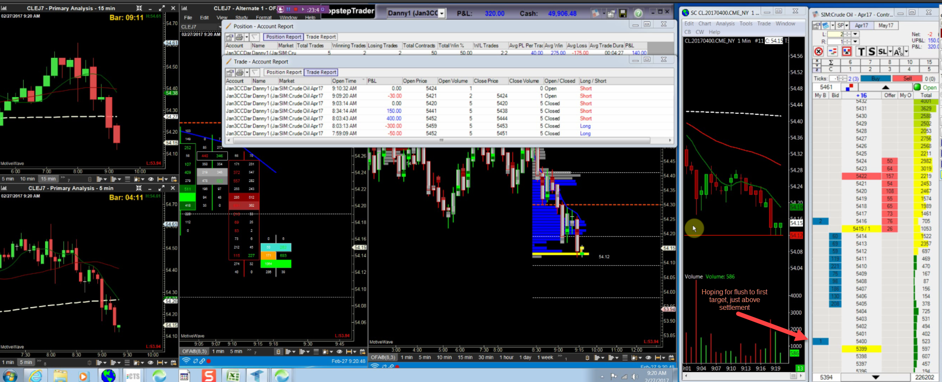Image resolution: width=942 pixels, height=382 pixels.
Task: Open the CTS icon in the taskbar
Action: (x=133, y=376)
